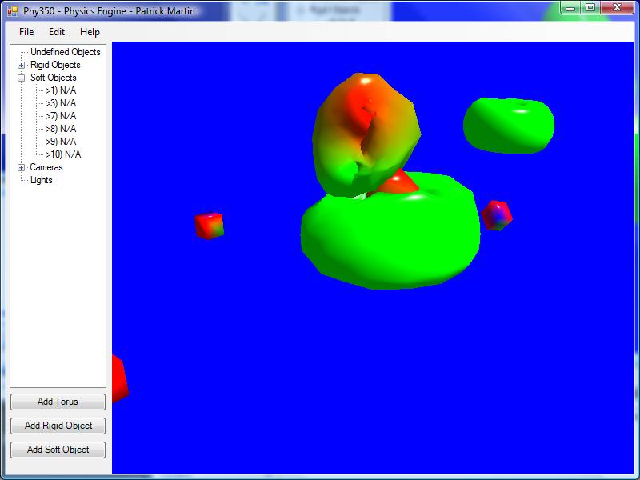Click the Phy350 app icon in title bar
640x480 pixels.
pyautogui.click(x=12, y=11)
